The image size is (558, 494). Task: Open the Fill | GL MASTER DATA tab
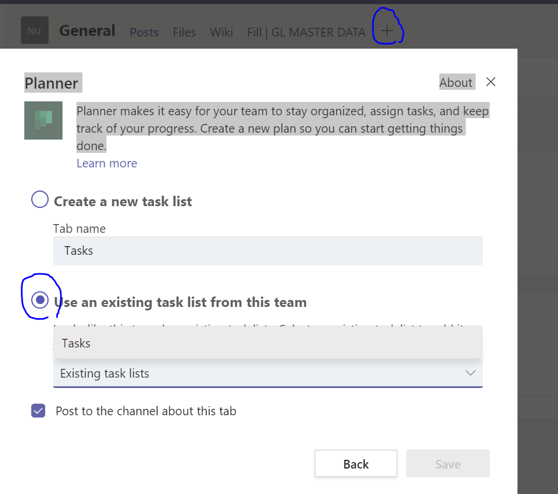coord(306,32)
